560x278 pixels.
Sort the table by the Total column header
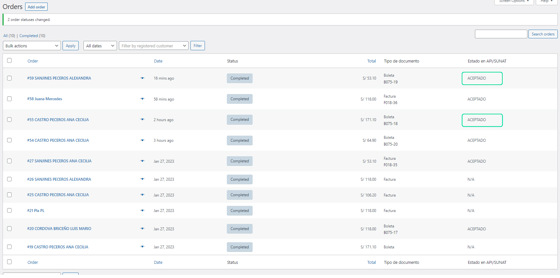tap(371, 61)
